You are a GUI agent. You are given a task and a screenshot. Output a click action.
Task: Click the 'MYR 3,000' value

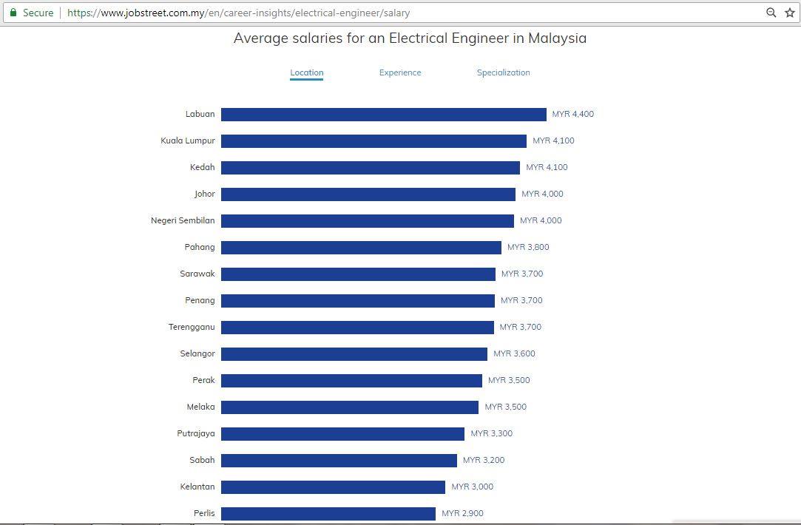pyautogui.click(x=472, y=487)
